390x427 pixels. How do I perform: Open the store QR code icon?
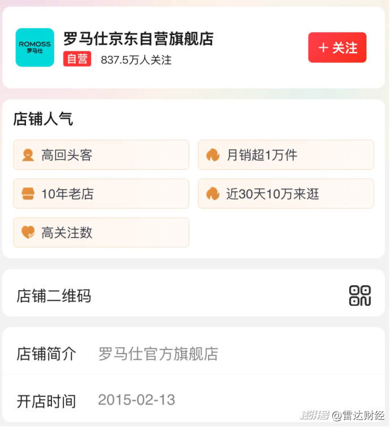tap(359, 295)
